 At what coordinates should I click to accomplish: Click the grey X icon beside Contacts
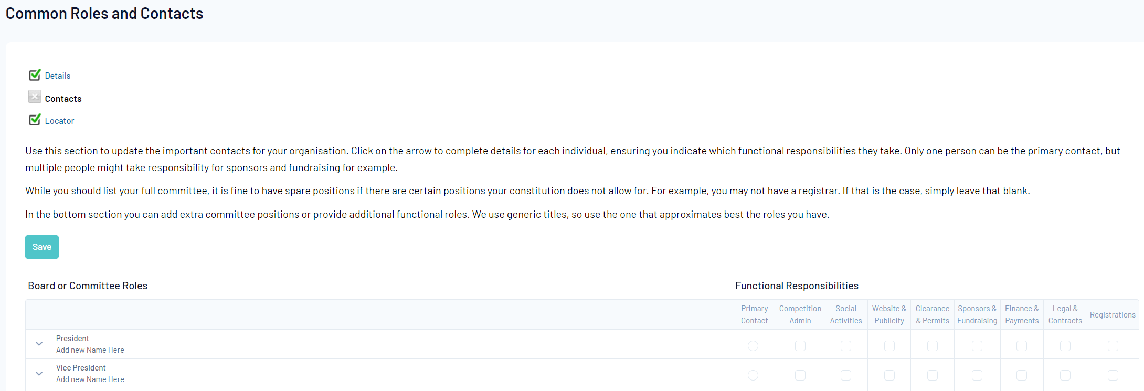(x=35, y=97)
